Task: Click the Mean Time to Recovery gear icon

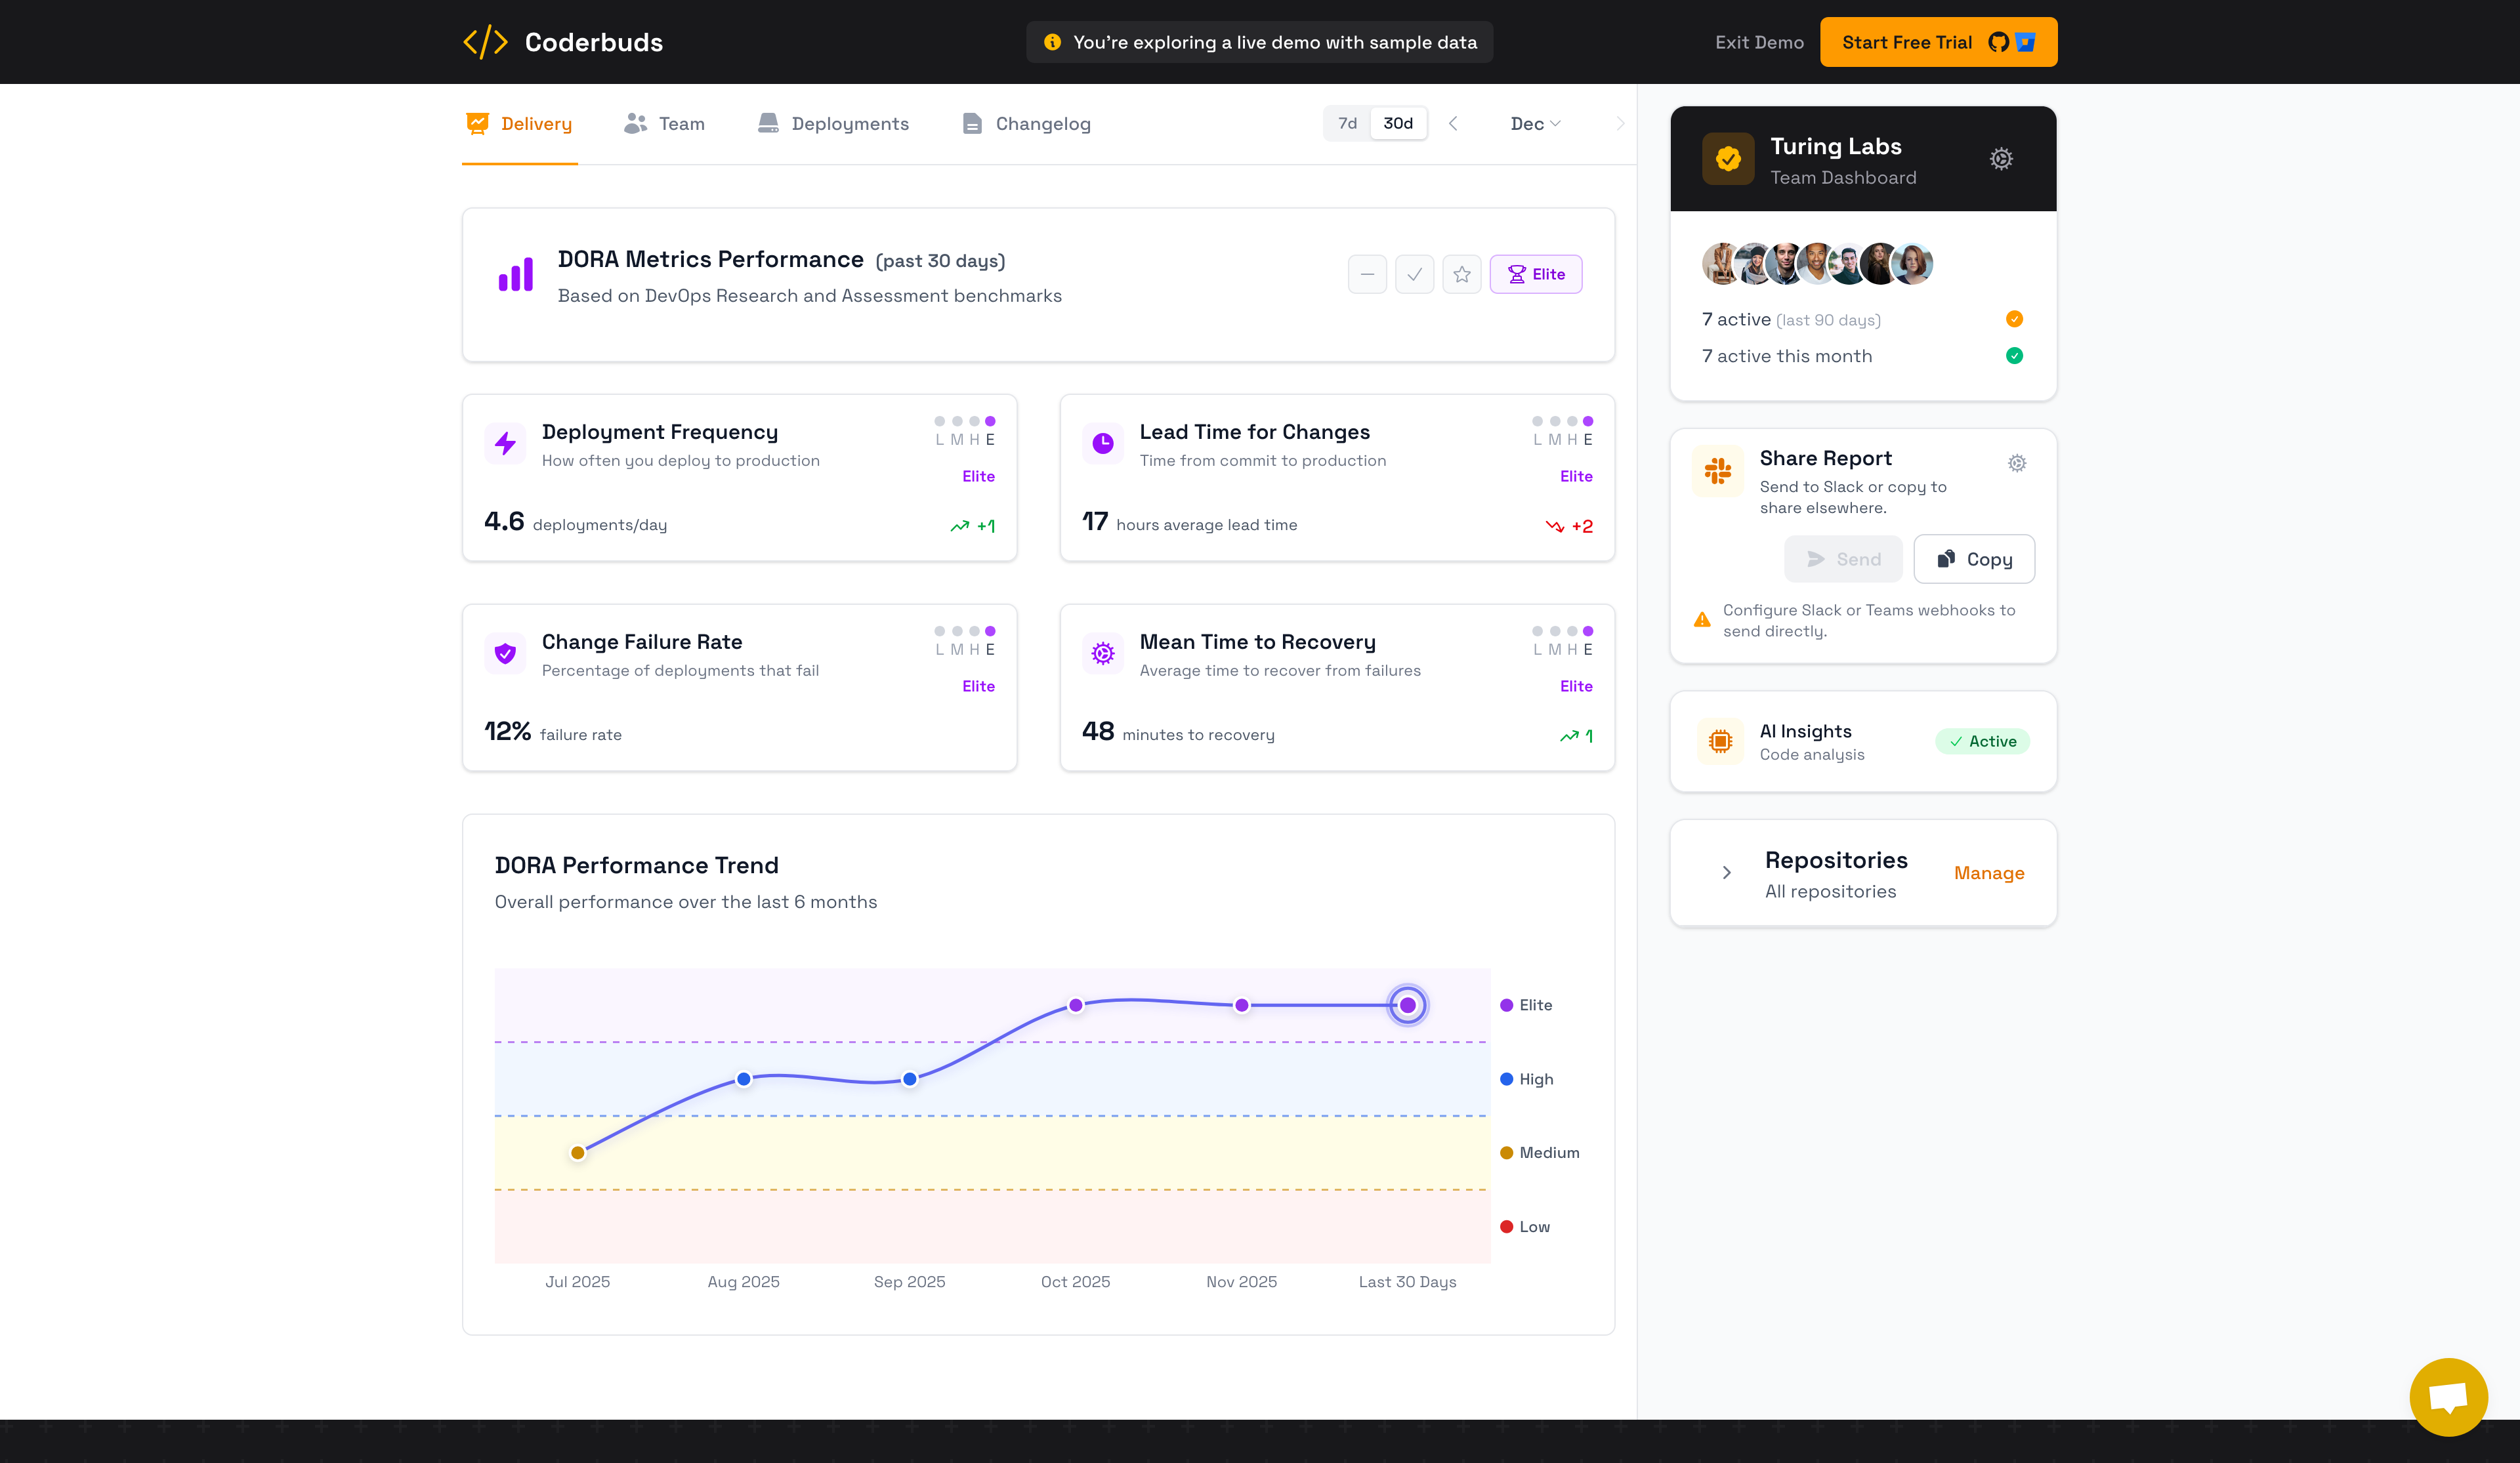Action: click(x=1102, y=653)
